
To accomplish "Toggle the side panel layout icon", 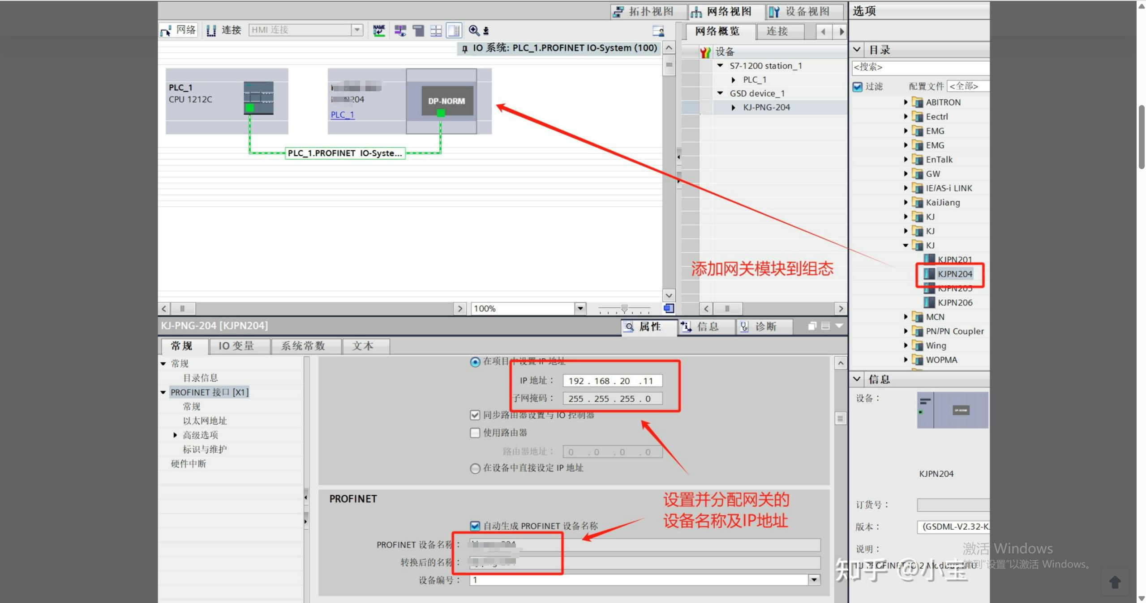I will [x=454, y=30].
